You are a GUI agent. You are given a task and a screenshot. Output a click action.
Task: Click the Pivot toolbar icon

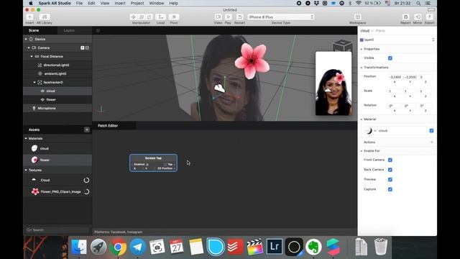coord(174,17)
